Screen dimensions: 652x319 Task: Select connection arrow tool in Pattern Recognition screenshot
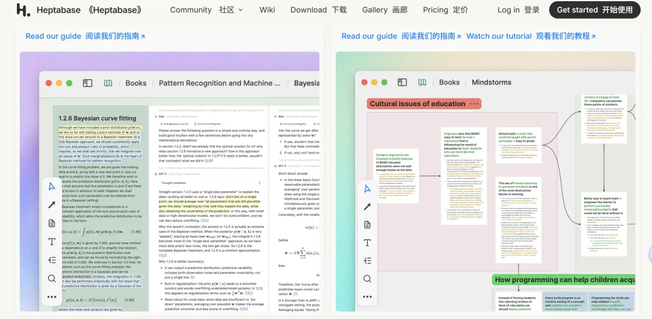click(x=51, y=205)
